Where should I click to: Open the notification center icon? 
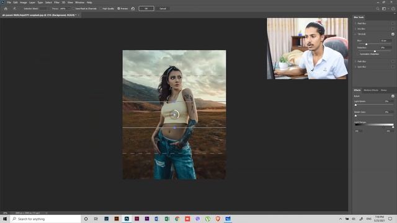(x=390, y=219)
